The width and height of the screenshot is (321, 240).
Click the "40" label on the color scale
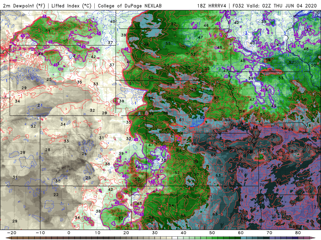tap(183, 233)
